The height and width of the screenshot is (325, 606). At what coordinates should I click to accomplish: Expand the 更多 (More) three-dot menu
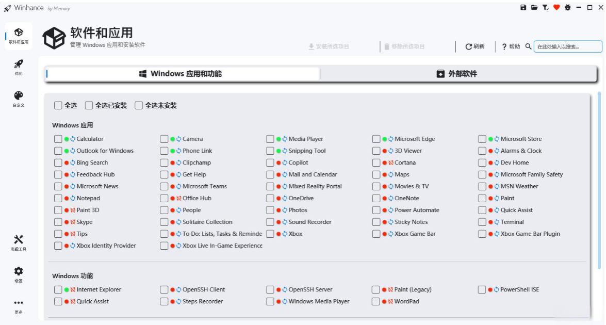click(x=19, y=305)
